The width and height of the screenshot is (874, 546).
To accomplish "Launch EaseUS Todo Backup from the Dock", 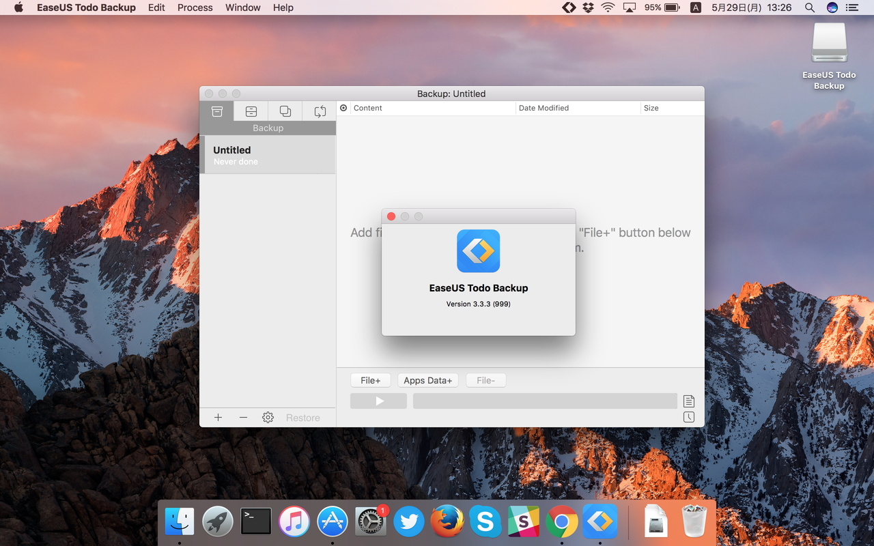I will click(600, 521).
